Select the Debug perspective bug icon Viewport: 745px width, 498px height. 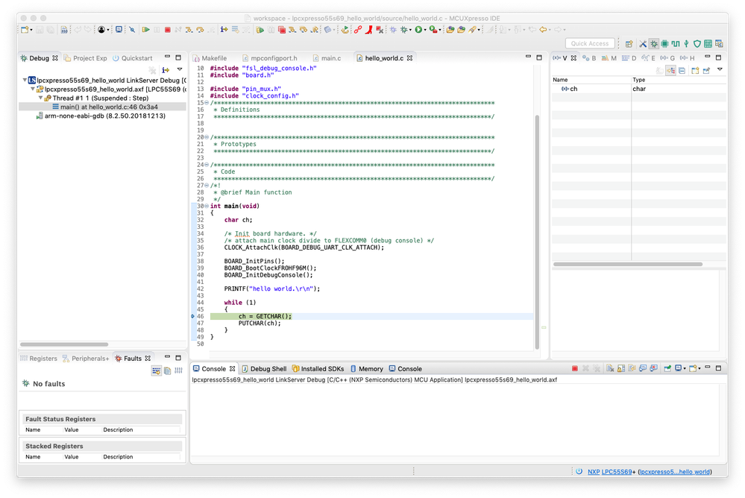(x=654, y=44)
